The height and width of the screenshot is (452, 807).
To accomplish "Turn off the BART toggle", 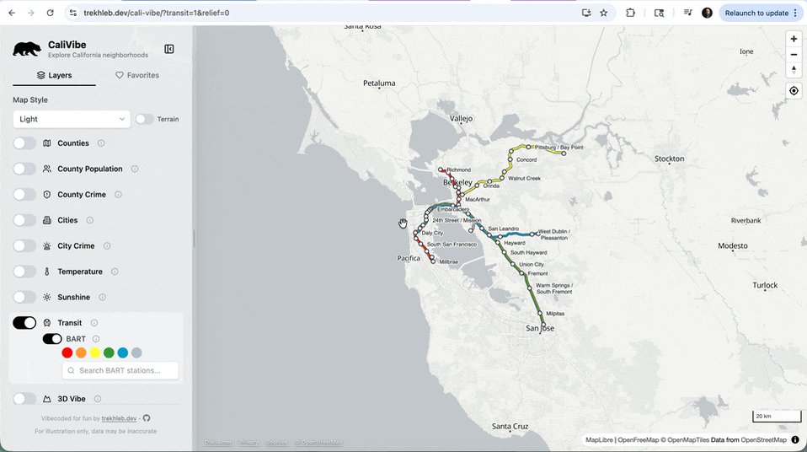I will 52,339.
